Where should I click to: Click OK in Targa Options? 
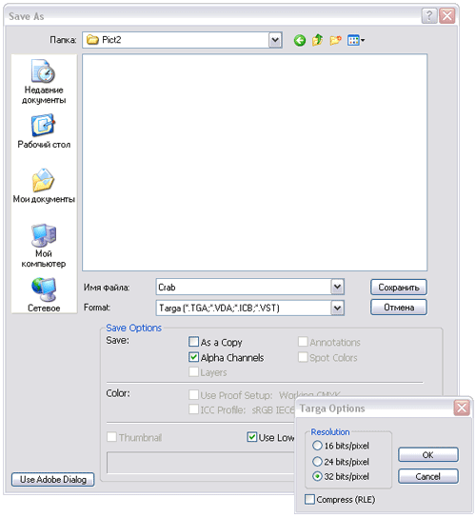click(x=428, y=455)
